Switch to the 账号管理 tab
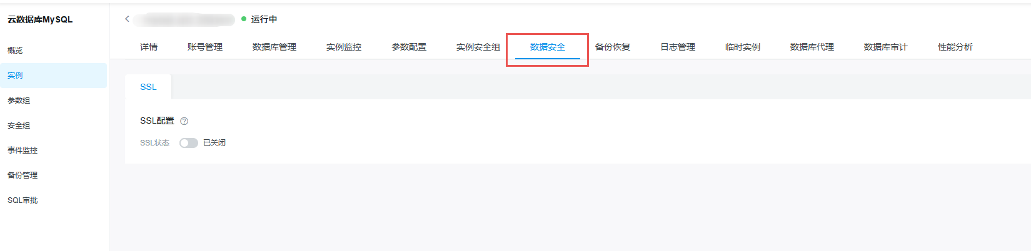The width and height of the screenshot is (1031, 251). point(205,47)
